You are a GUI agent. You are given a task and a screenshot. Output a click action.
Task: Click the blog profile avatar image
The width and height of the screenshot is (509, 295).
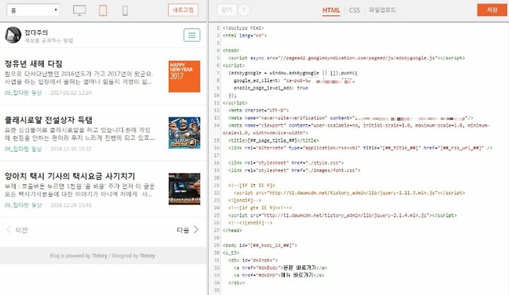13,35
